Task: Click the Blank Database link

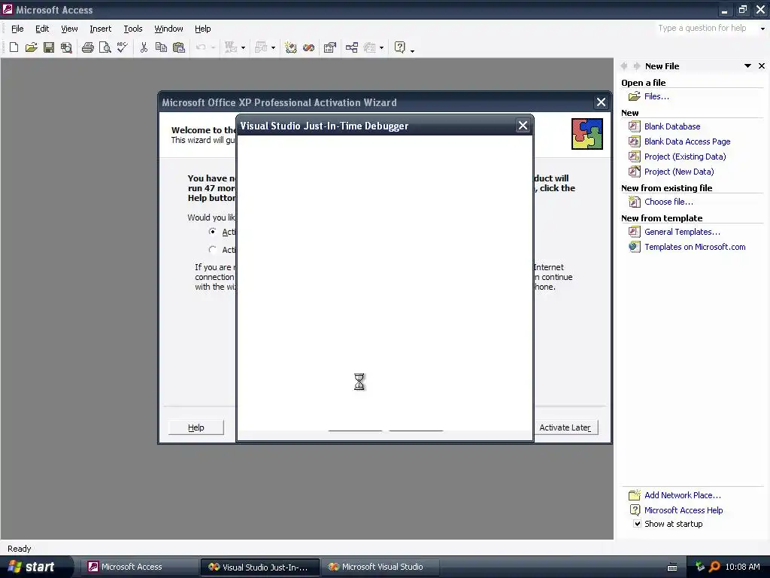Action: (x=672, y=126)
